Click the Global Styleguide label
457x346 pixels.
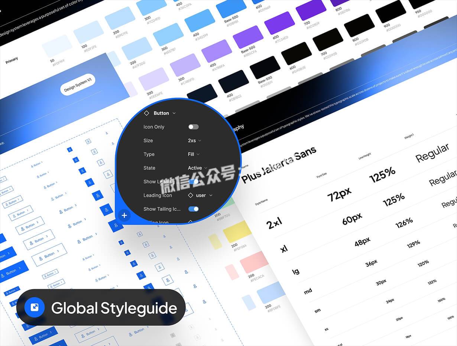pos(114,308)
